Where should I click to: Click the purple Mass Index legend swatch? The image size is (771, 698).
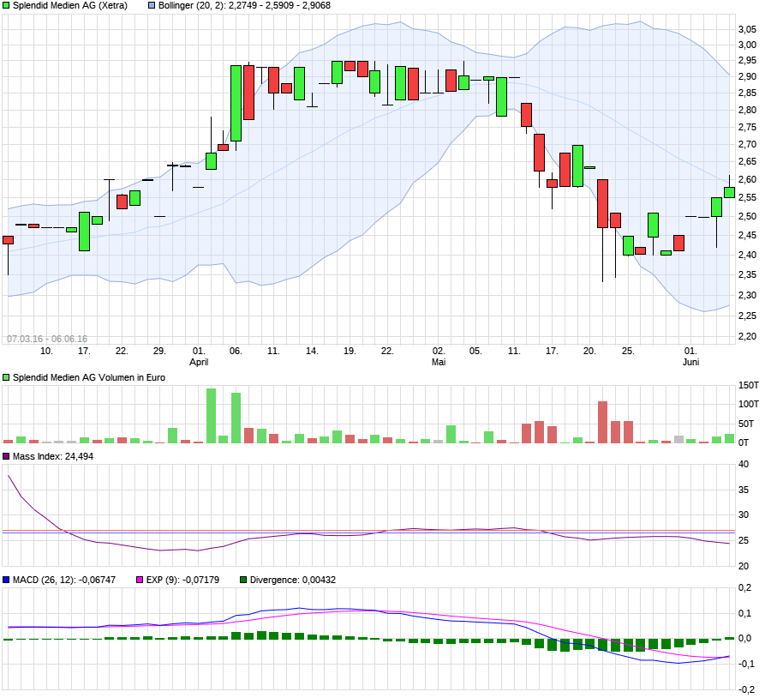(x=6, y=456)
